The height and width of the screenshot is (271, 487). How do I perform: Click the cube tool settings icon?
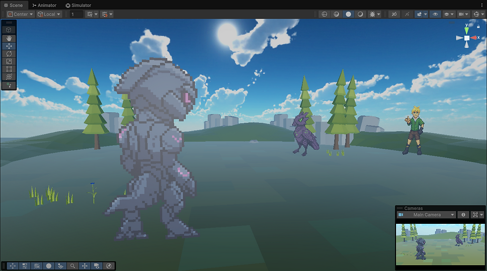(x=9, y=30)
